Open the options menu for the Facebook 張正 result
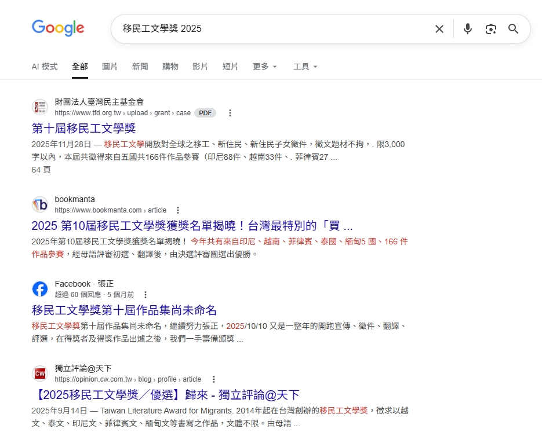Viewport: 542px width, 443px height. [145, 295]
